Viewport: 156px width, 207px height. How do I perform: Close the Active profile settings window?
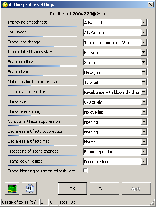[x=151, y=5]
